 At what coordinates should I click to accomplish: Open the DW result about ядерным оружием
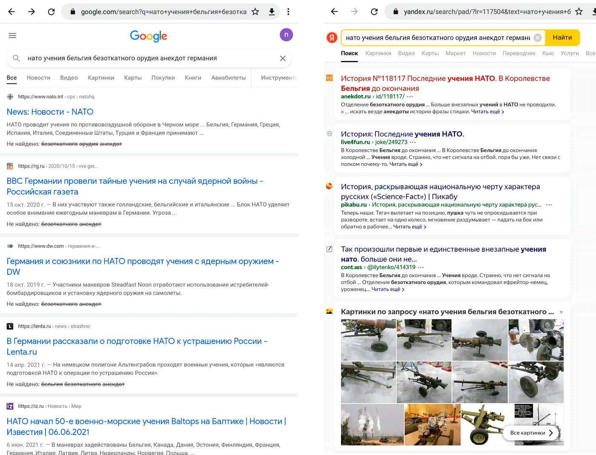pyautogui.click(x=143, y=267)
